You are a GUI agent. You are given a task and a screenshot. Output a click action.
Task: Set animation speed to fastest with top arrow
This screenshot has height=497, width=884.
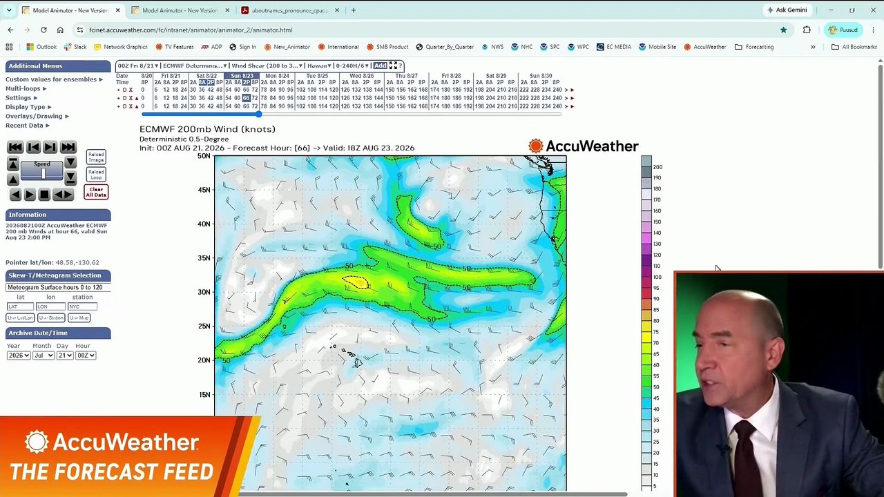point(12,164)
